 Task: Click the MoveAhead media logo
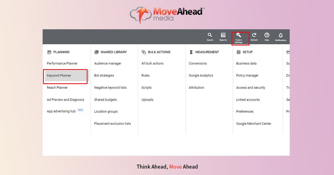click(167, 14)
